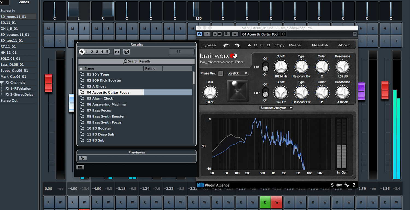Screen dimensions: 410x210
Task: Click the question mark help icon in plugin
Action: coord(354,185)
